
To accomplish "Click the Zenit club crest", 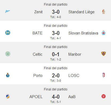I will [x=8, y=11].
